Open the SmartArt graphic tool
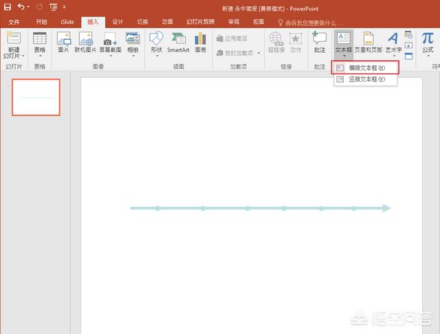440x334 pixels. tap(178, 43)
